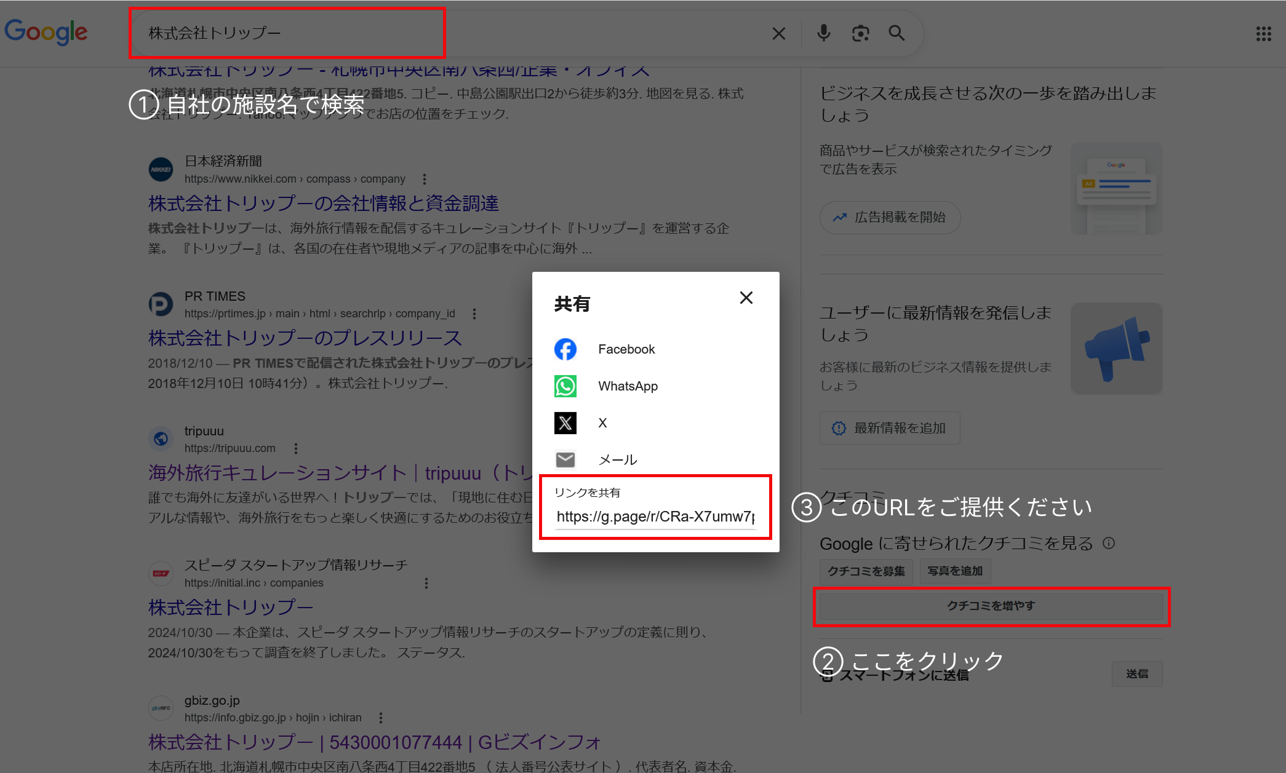The image size is (1286, 773).
Task: Share via the X icon in the dialog
Action: click(565, 423)
